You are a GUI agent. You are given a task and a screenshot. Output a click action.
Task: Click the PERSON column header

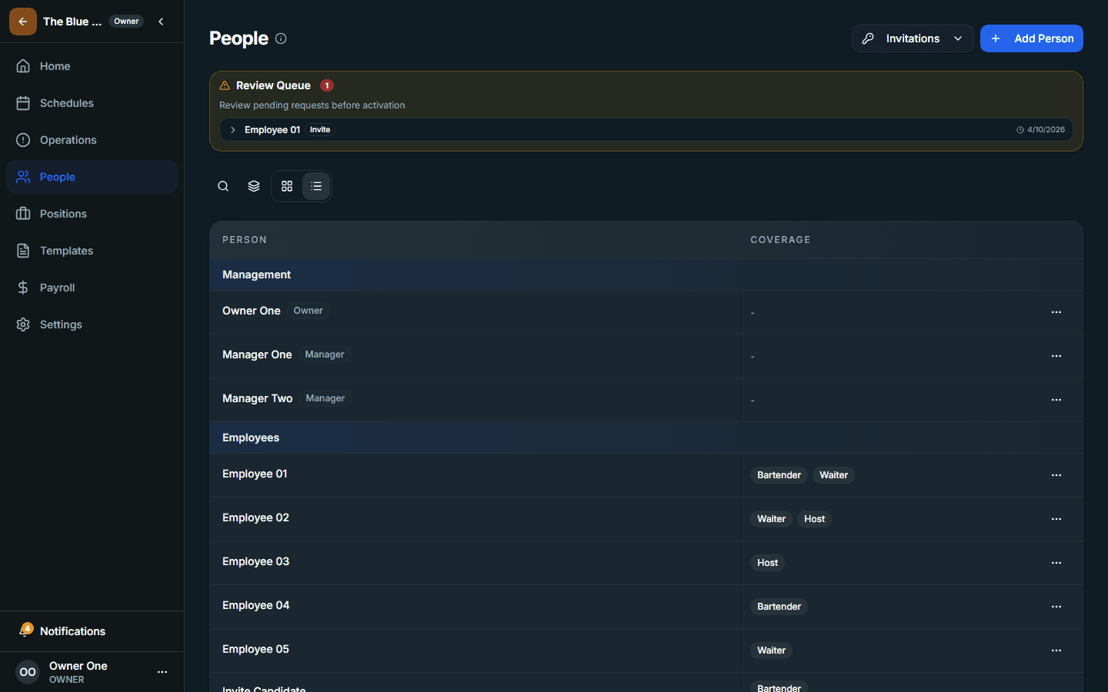(245, 240)
